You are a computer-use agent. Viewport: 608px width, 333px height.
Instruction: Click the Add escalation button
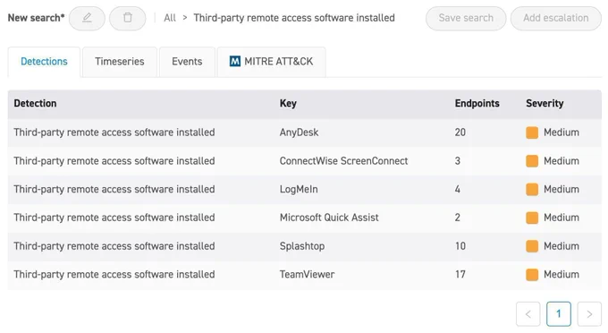[555, 18]
